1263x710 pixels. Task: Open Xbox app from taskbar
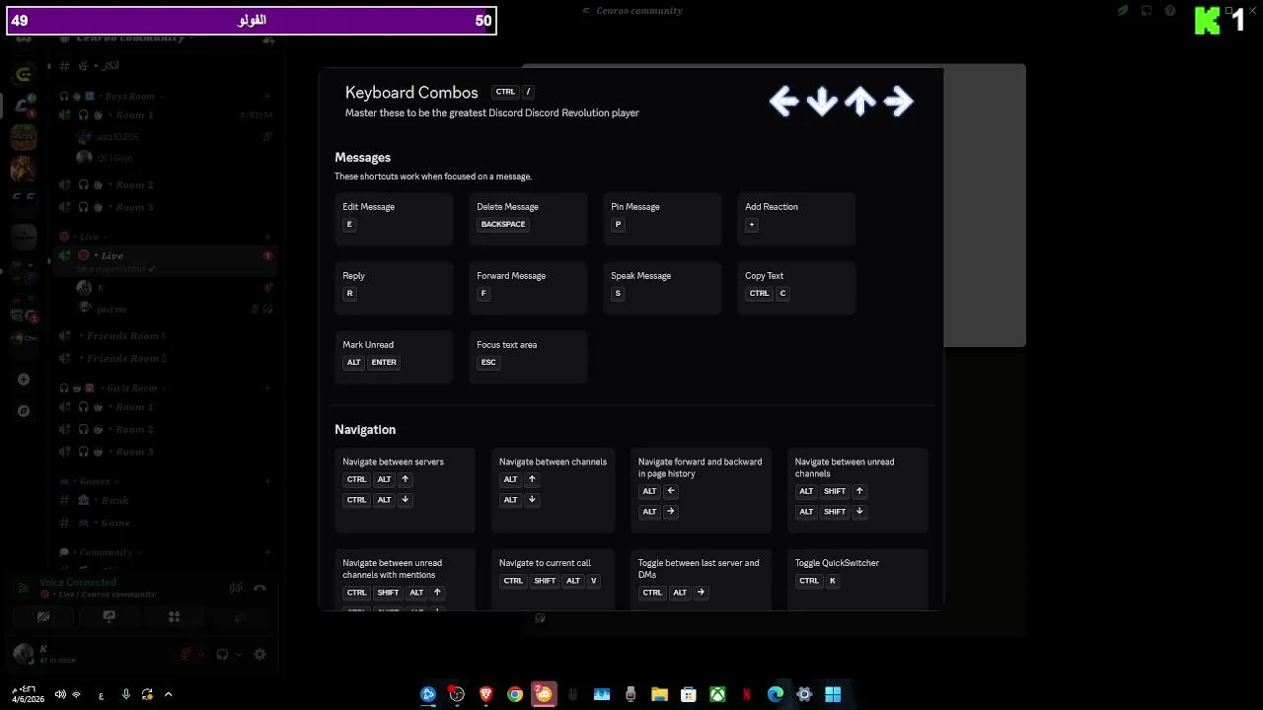pos(717,694)
